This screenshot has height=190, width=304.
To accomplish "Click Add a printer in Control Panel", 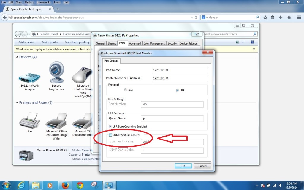I will tap(50, 42).
